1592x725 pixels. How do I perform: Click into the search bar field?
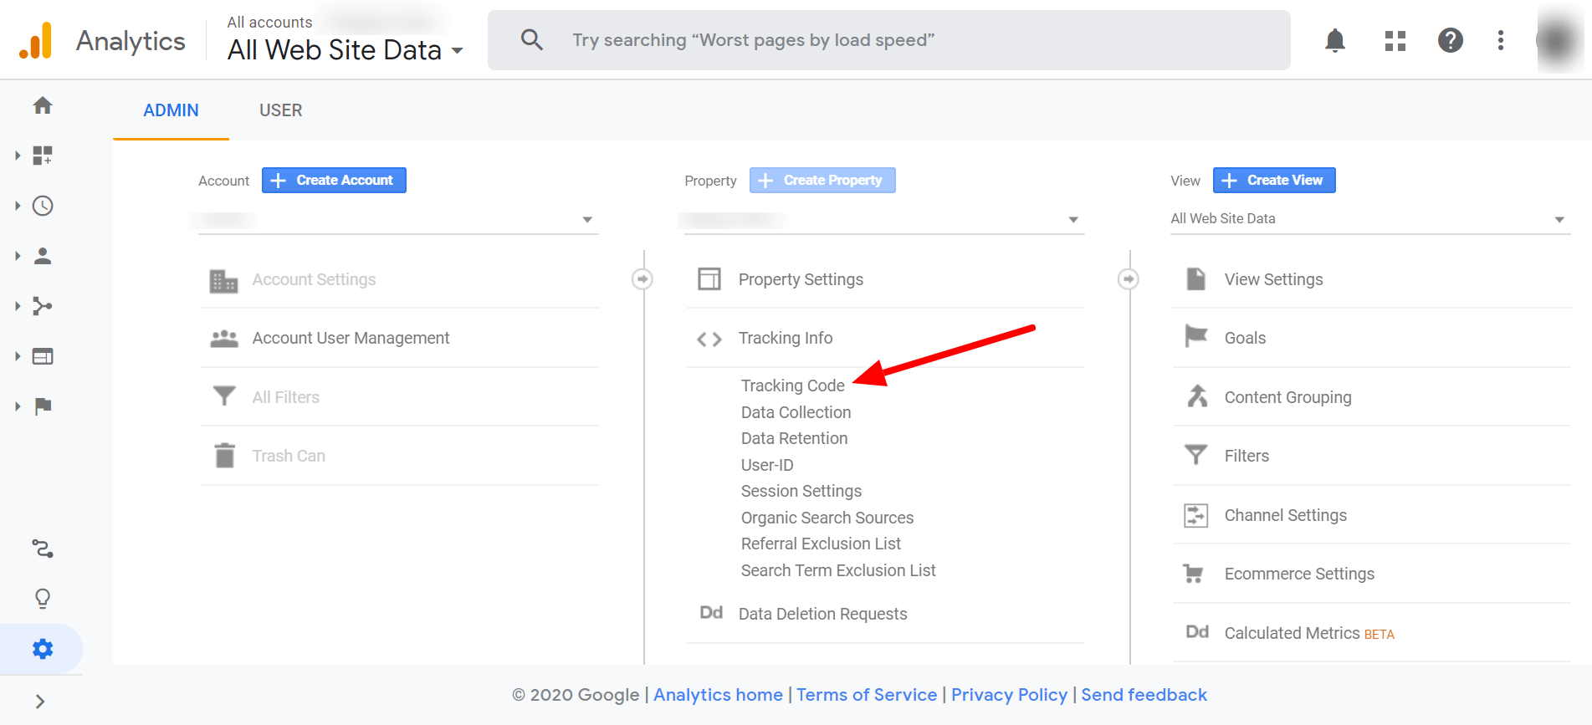click(x=889, y=40)
